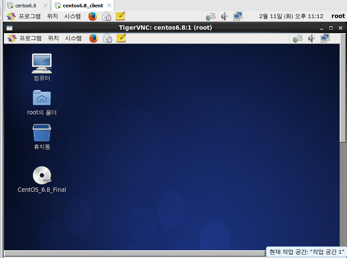347x258 pixels.
Task: Click the 작업 공간 1 workspace tooltip
Action: click(306, 252)
